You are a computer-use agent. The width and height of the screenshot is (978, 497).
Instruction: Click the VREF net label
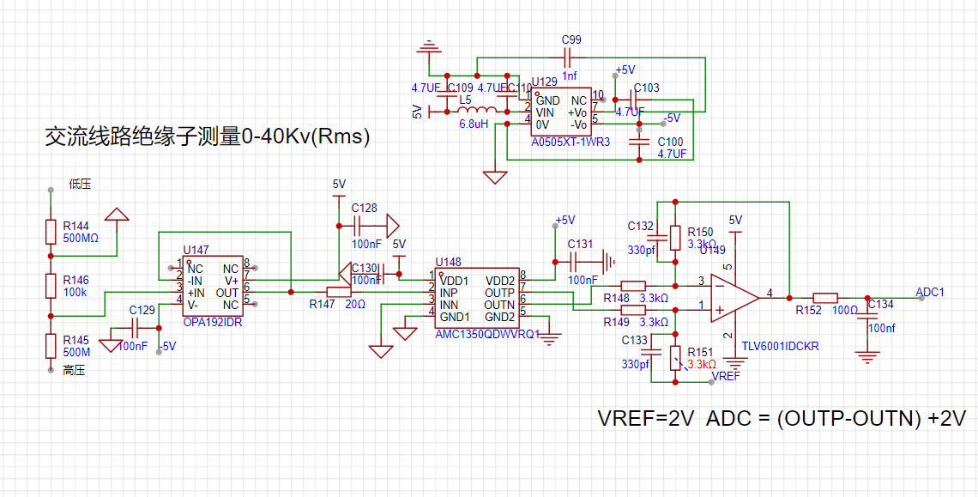click(x=726, y=377)
